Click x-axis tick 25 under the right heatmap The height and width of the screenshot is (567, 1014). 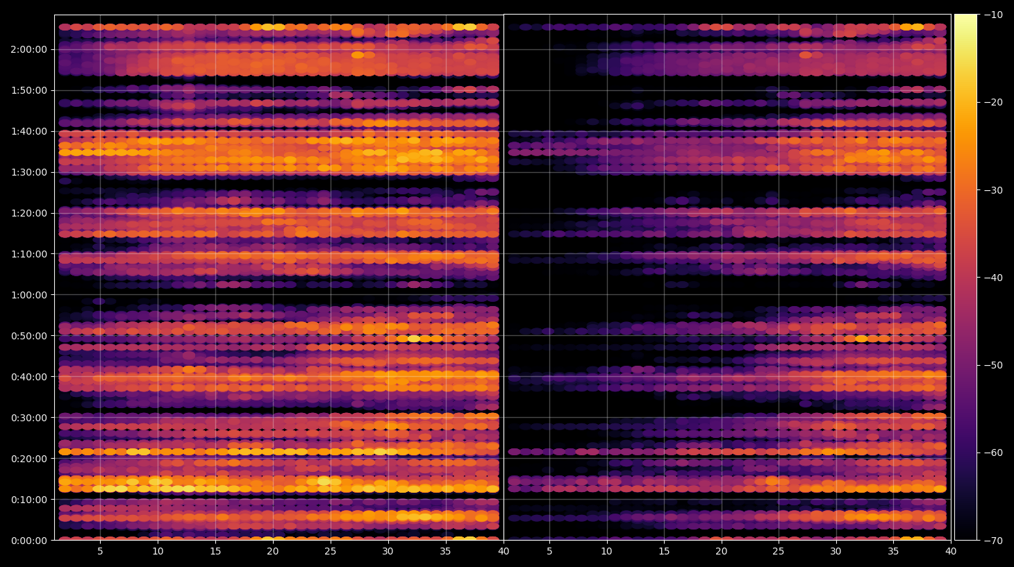point(779,552)
